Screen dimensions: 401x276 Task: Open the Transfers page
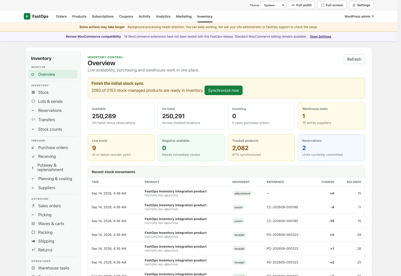pyautogui.click(x=53, y=120)
